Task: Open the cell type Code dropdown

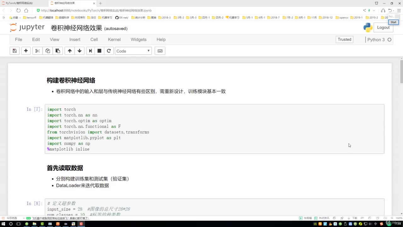Action: click(133, 51)
